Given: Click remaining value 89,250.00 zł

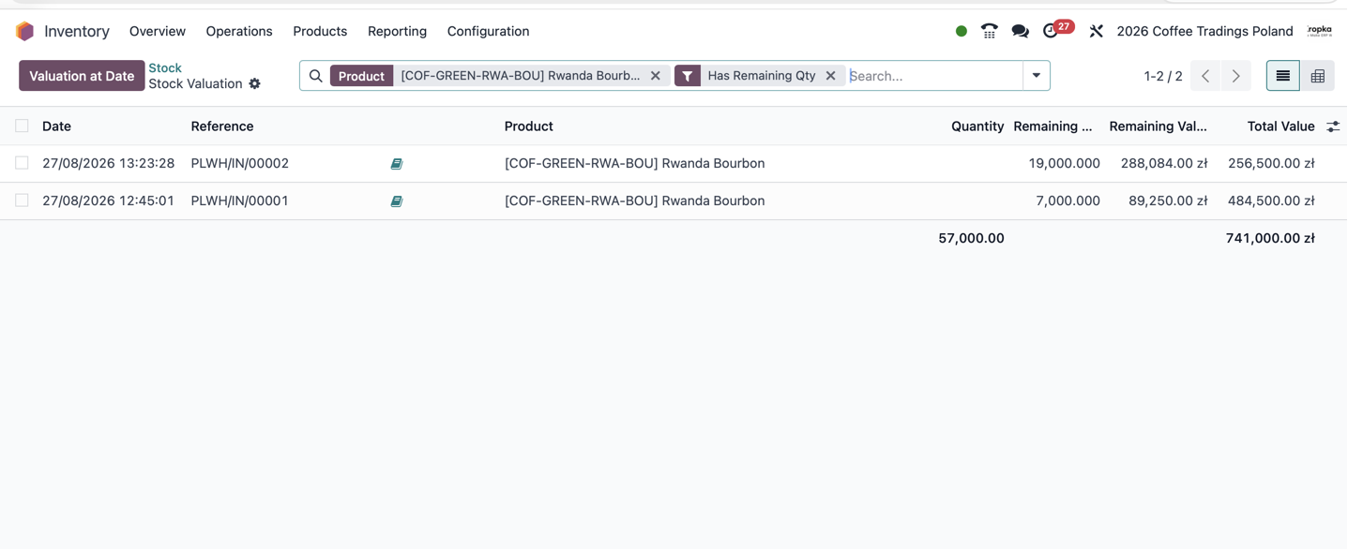Looking at the screenshot, I should click(x=1169, y=200).
